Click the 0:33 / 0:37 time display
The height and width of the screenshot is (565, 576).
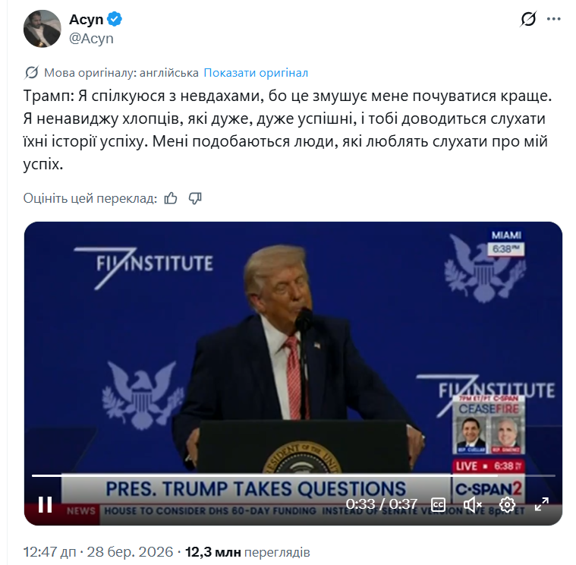pyautogui.click(x=381, y=504)
